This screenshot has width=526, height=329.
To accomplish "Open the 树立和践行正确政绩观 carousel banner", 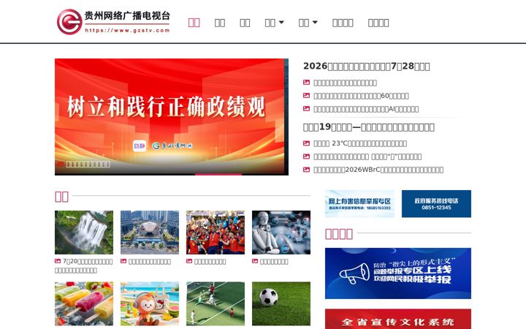I will (x=172, y=116).
